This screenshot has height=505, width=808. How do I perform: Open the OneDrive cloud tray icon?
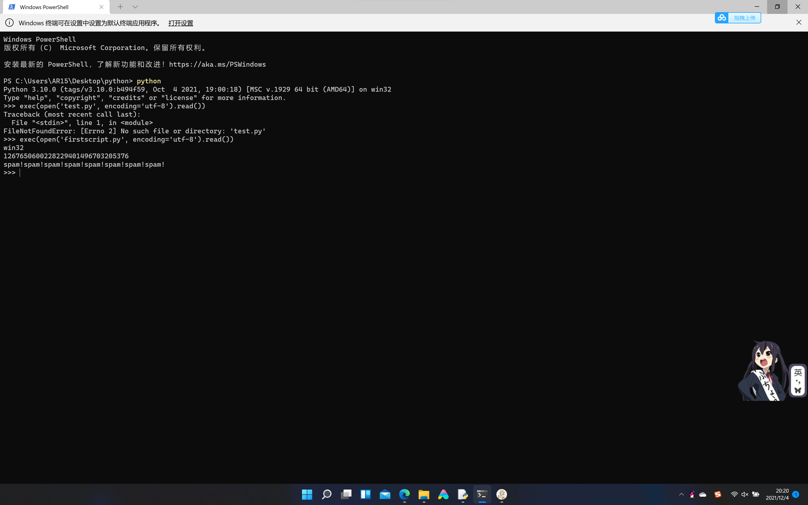(x=703, y=494)
